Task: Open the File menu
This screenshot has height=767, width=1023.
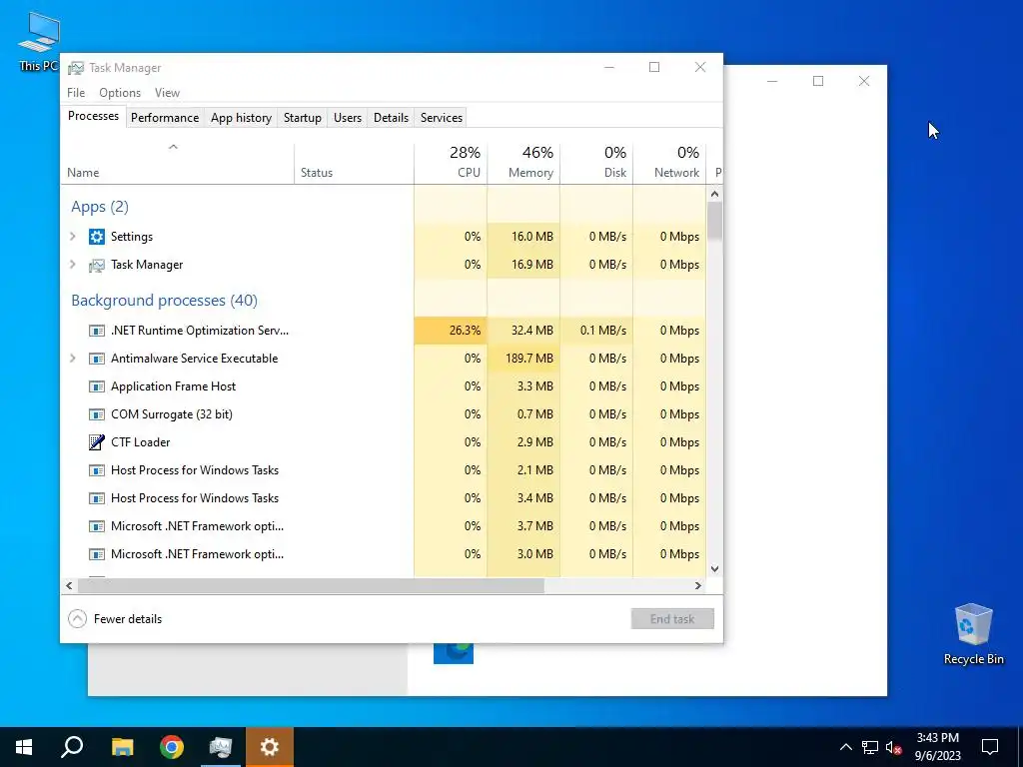Action: (x=76, y=93)
